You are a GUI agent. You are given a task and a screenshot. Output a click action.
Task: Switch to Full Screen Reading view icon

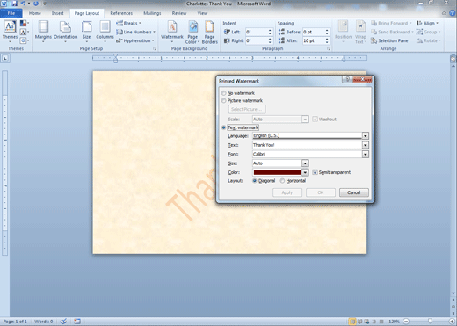(359, 322)
